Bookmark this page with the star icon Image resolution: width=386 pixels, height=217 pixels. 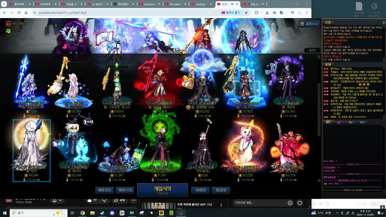coord(246,13)
